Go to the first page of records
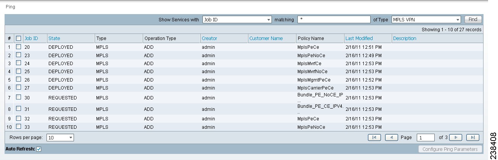This screenshot has height=160, width=498. click(x=374, y=138)
